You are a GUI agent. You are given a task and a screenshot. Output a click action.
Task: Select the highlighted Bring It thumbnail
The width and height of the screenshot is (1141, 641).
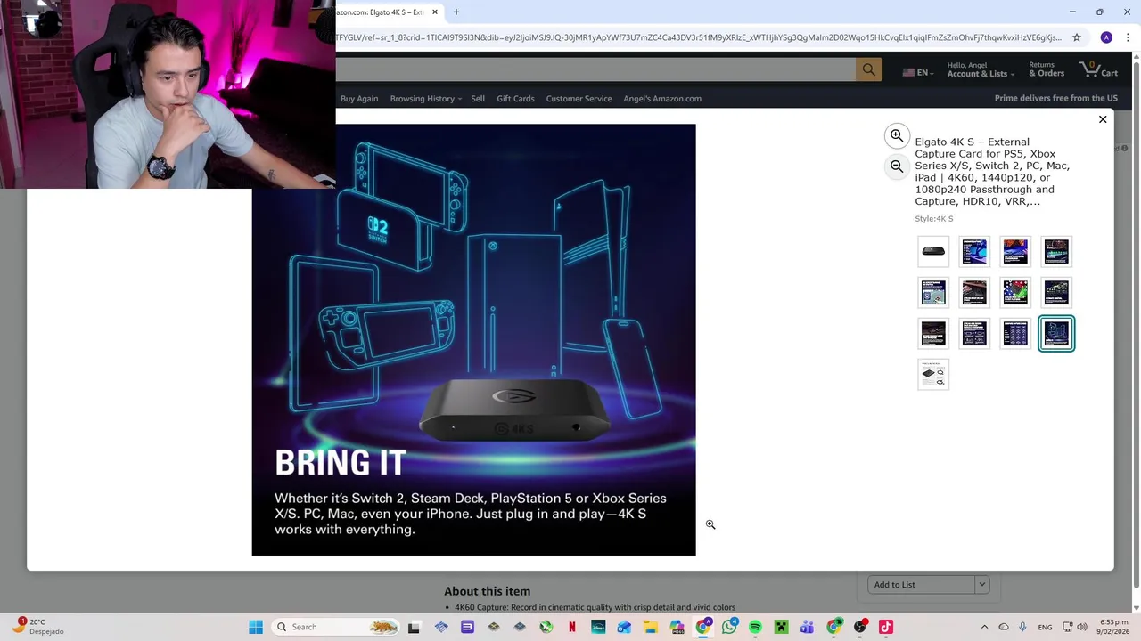pos(1056,334)
